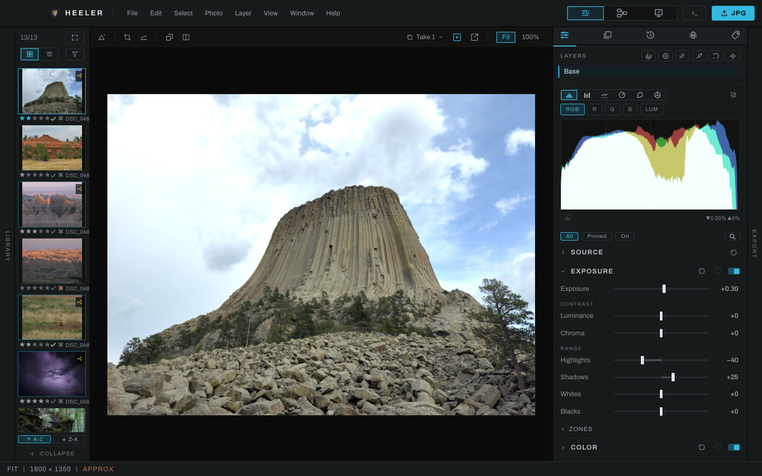Open the history panel clock icon
762x476 pixels.
point(650,35)
